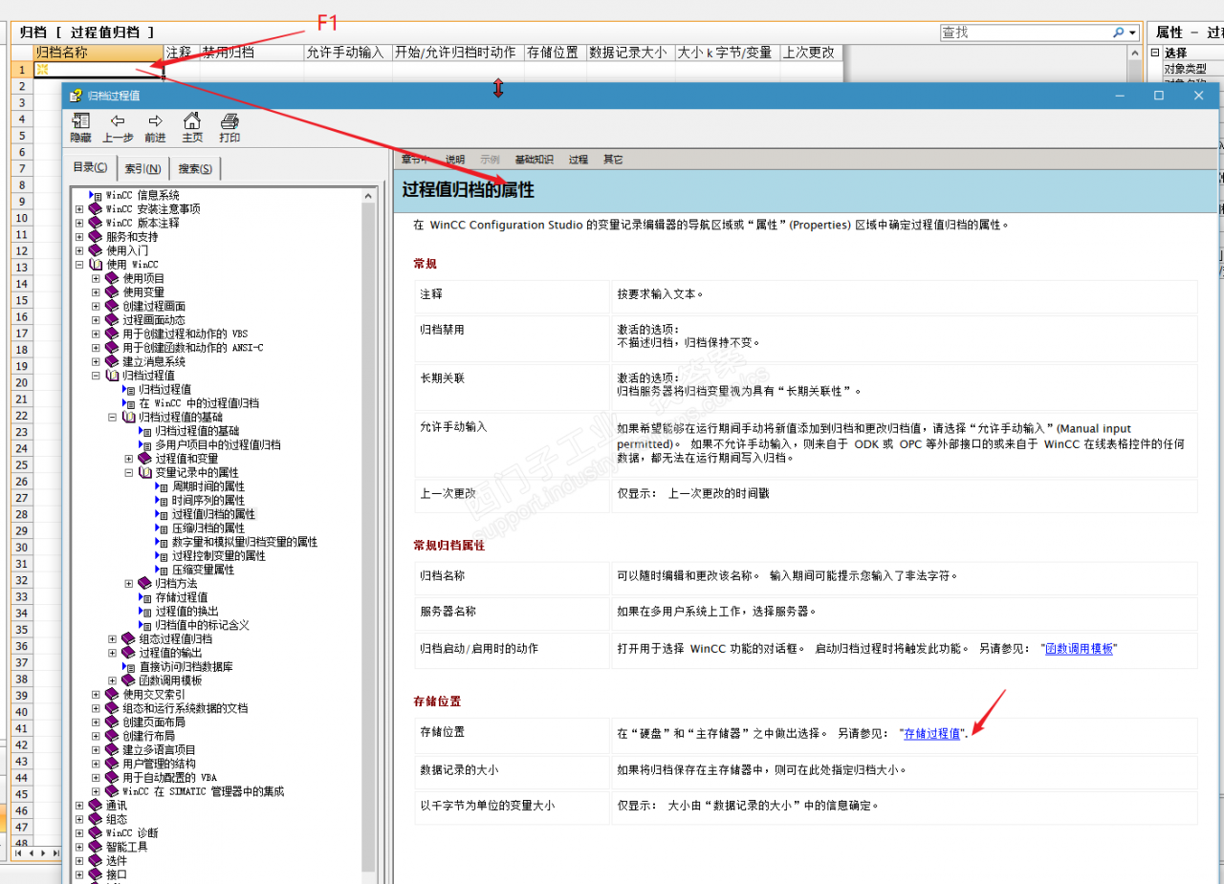Viewport: 1224px width, 884px height.
Task: Expand the 使用入门 tree node
Action: click(x=80, y=250)
